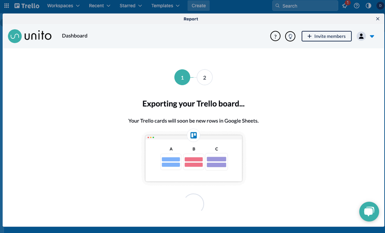Image resolution: width=385 pixels, height=233 pixels.
Task: Open the Recent boards dropdown
Action: point(100,6)
